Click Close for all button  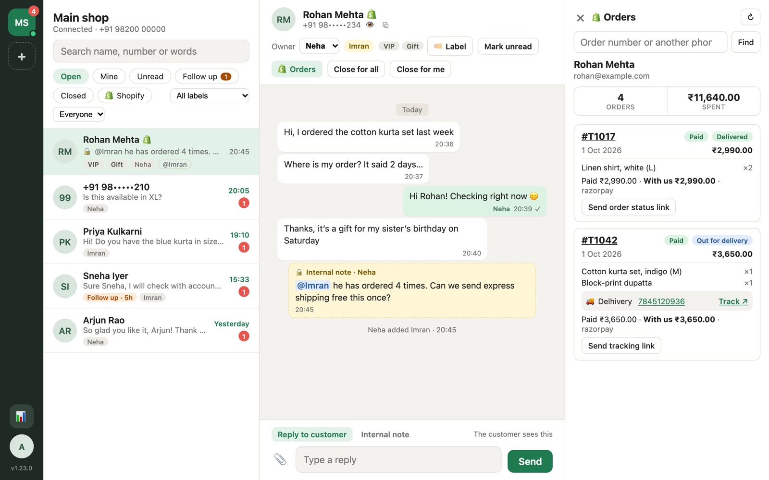click(x=356, y=69)
